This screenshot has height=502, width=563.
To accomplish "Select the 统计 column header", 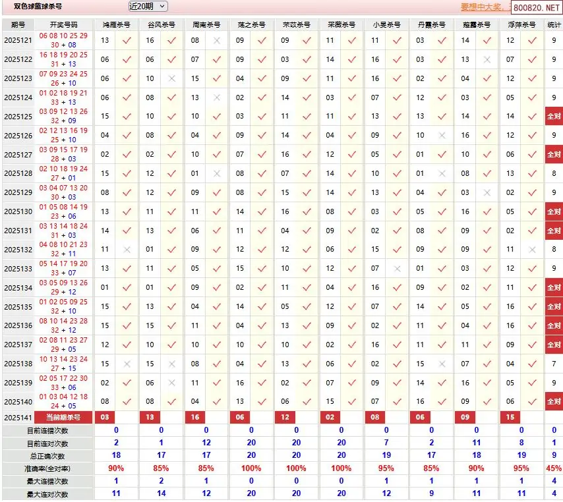I will click(554, 24).
